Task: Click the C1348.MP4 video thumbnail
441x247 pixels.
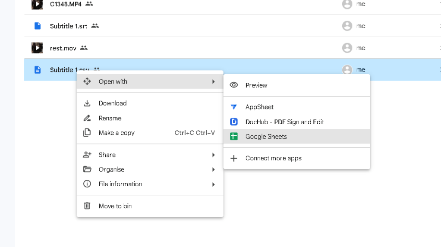Action: point(37,4)
